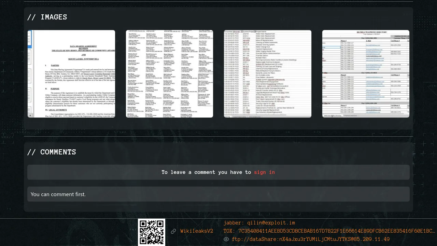Open the fourth thumbnail, the telephone directory
437x246 pixels.
coord(366,74)
